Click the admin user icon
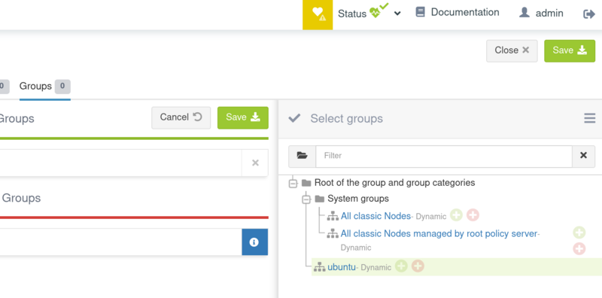This screenshot has height=298, width=602. coord(524,13)
